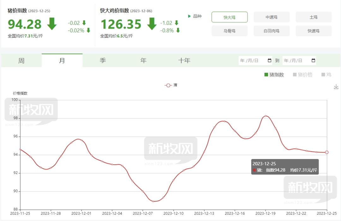Screen dimensions: 341x221
Task: Click the 品种 triangle arrow icon
Action: pyautogui.click(x=189, y=16)
